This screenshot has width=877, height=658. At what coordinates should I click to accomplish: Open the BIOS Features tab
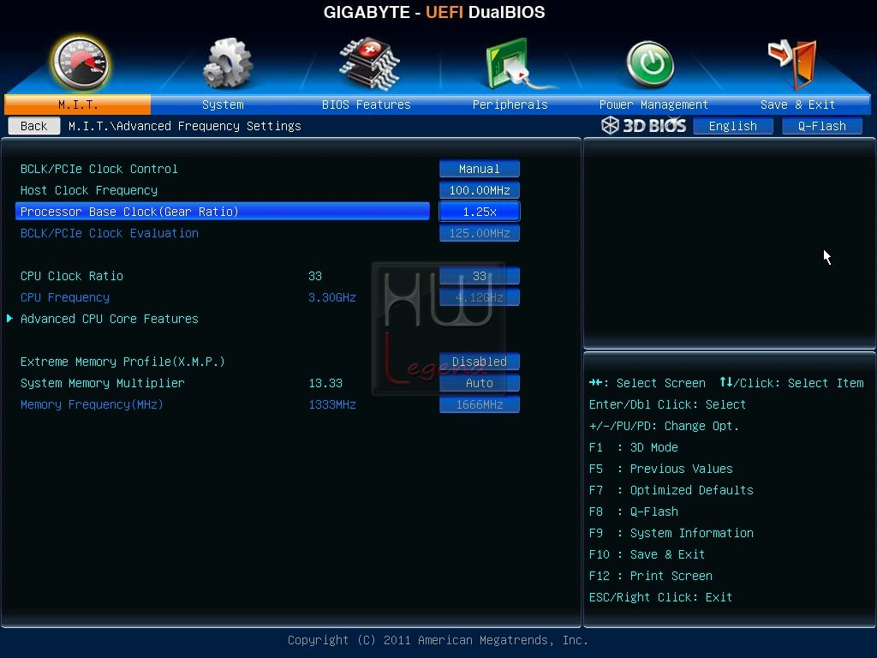[367, 105]
